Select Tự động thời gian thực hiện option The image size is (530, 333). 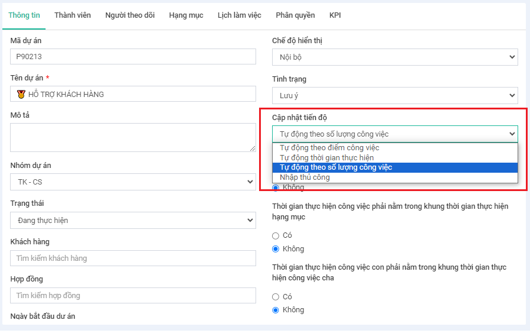327,158
